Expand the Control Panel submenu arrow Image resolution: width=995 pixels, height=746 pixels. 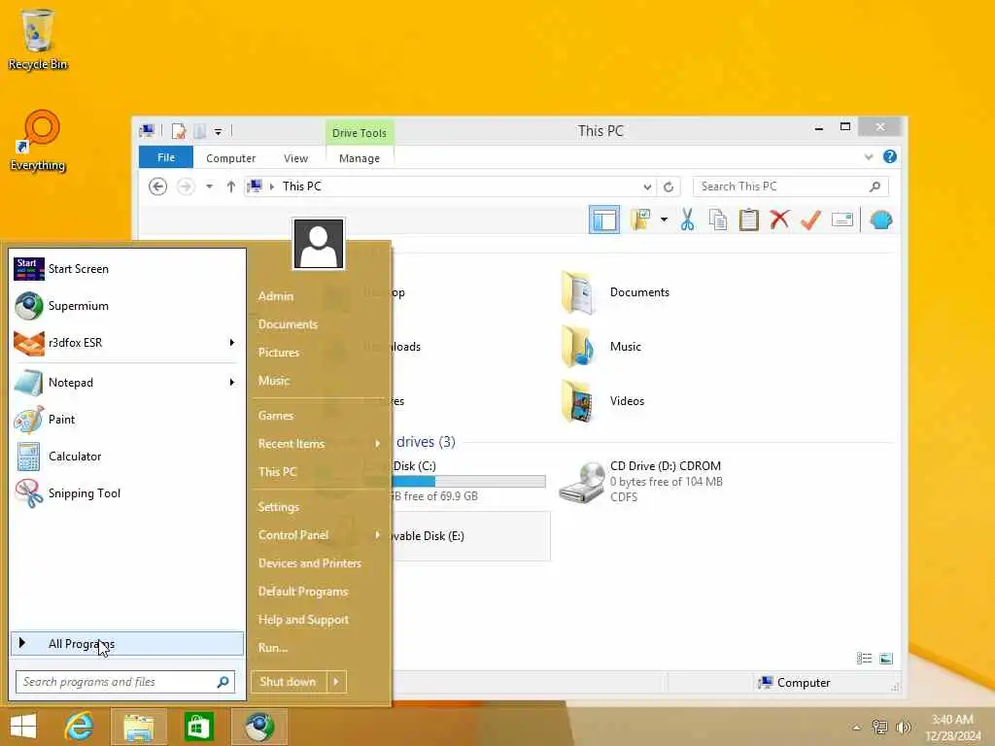(x=378, y=535)
